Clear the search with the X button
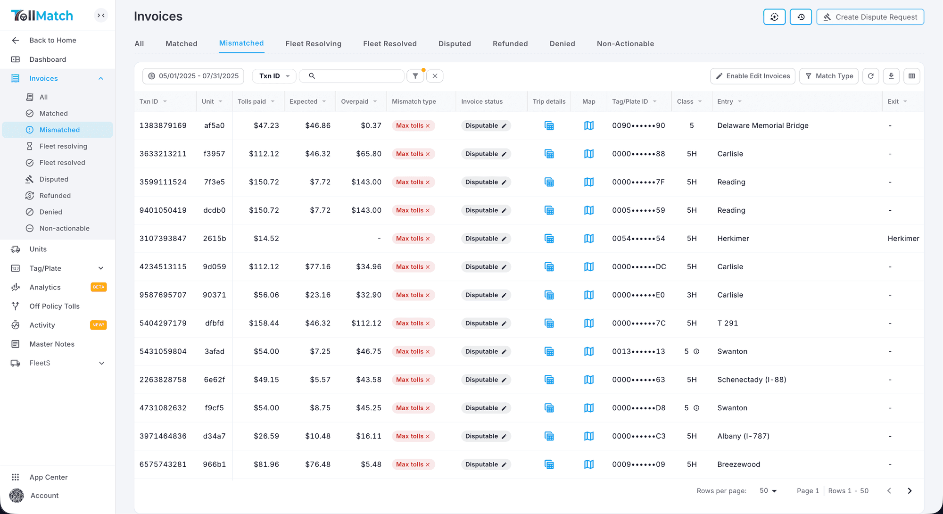 435,76
